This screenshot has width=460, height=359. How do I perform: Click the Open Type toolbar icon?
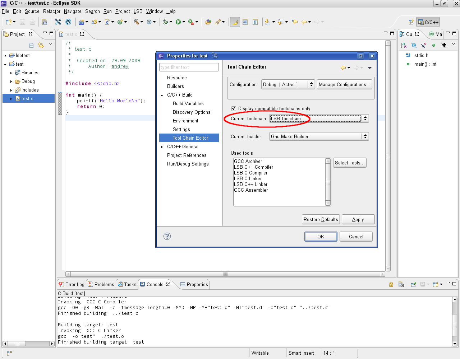pyautogui.click(x=208, y=22)
